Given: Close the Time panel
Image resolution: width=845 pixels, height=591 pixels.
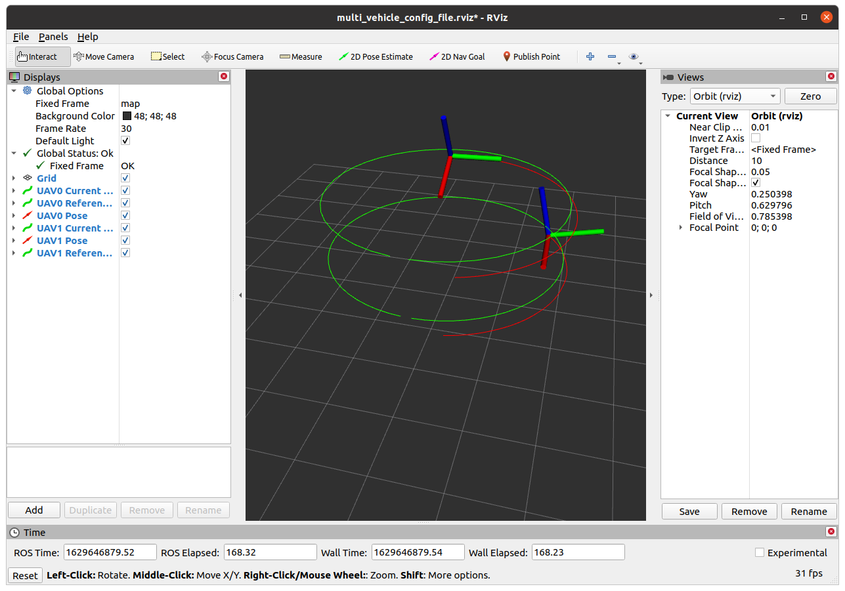Looking at the screenshot, I should point(831,532).
